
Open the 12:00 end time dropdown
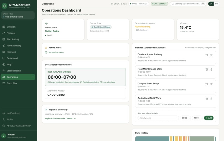click(197, 118)
